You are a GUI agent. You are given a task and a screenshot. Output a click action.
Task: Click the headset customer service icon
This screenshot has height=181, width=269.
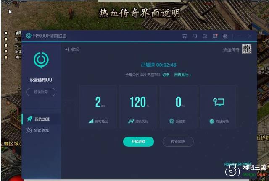pos(195,36)
